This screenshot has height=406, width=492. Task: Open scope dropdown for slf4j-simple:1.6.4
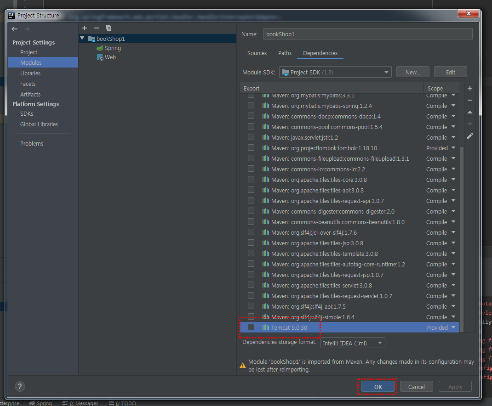[453, 317]
